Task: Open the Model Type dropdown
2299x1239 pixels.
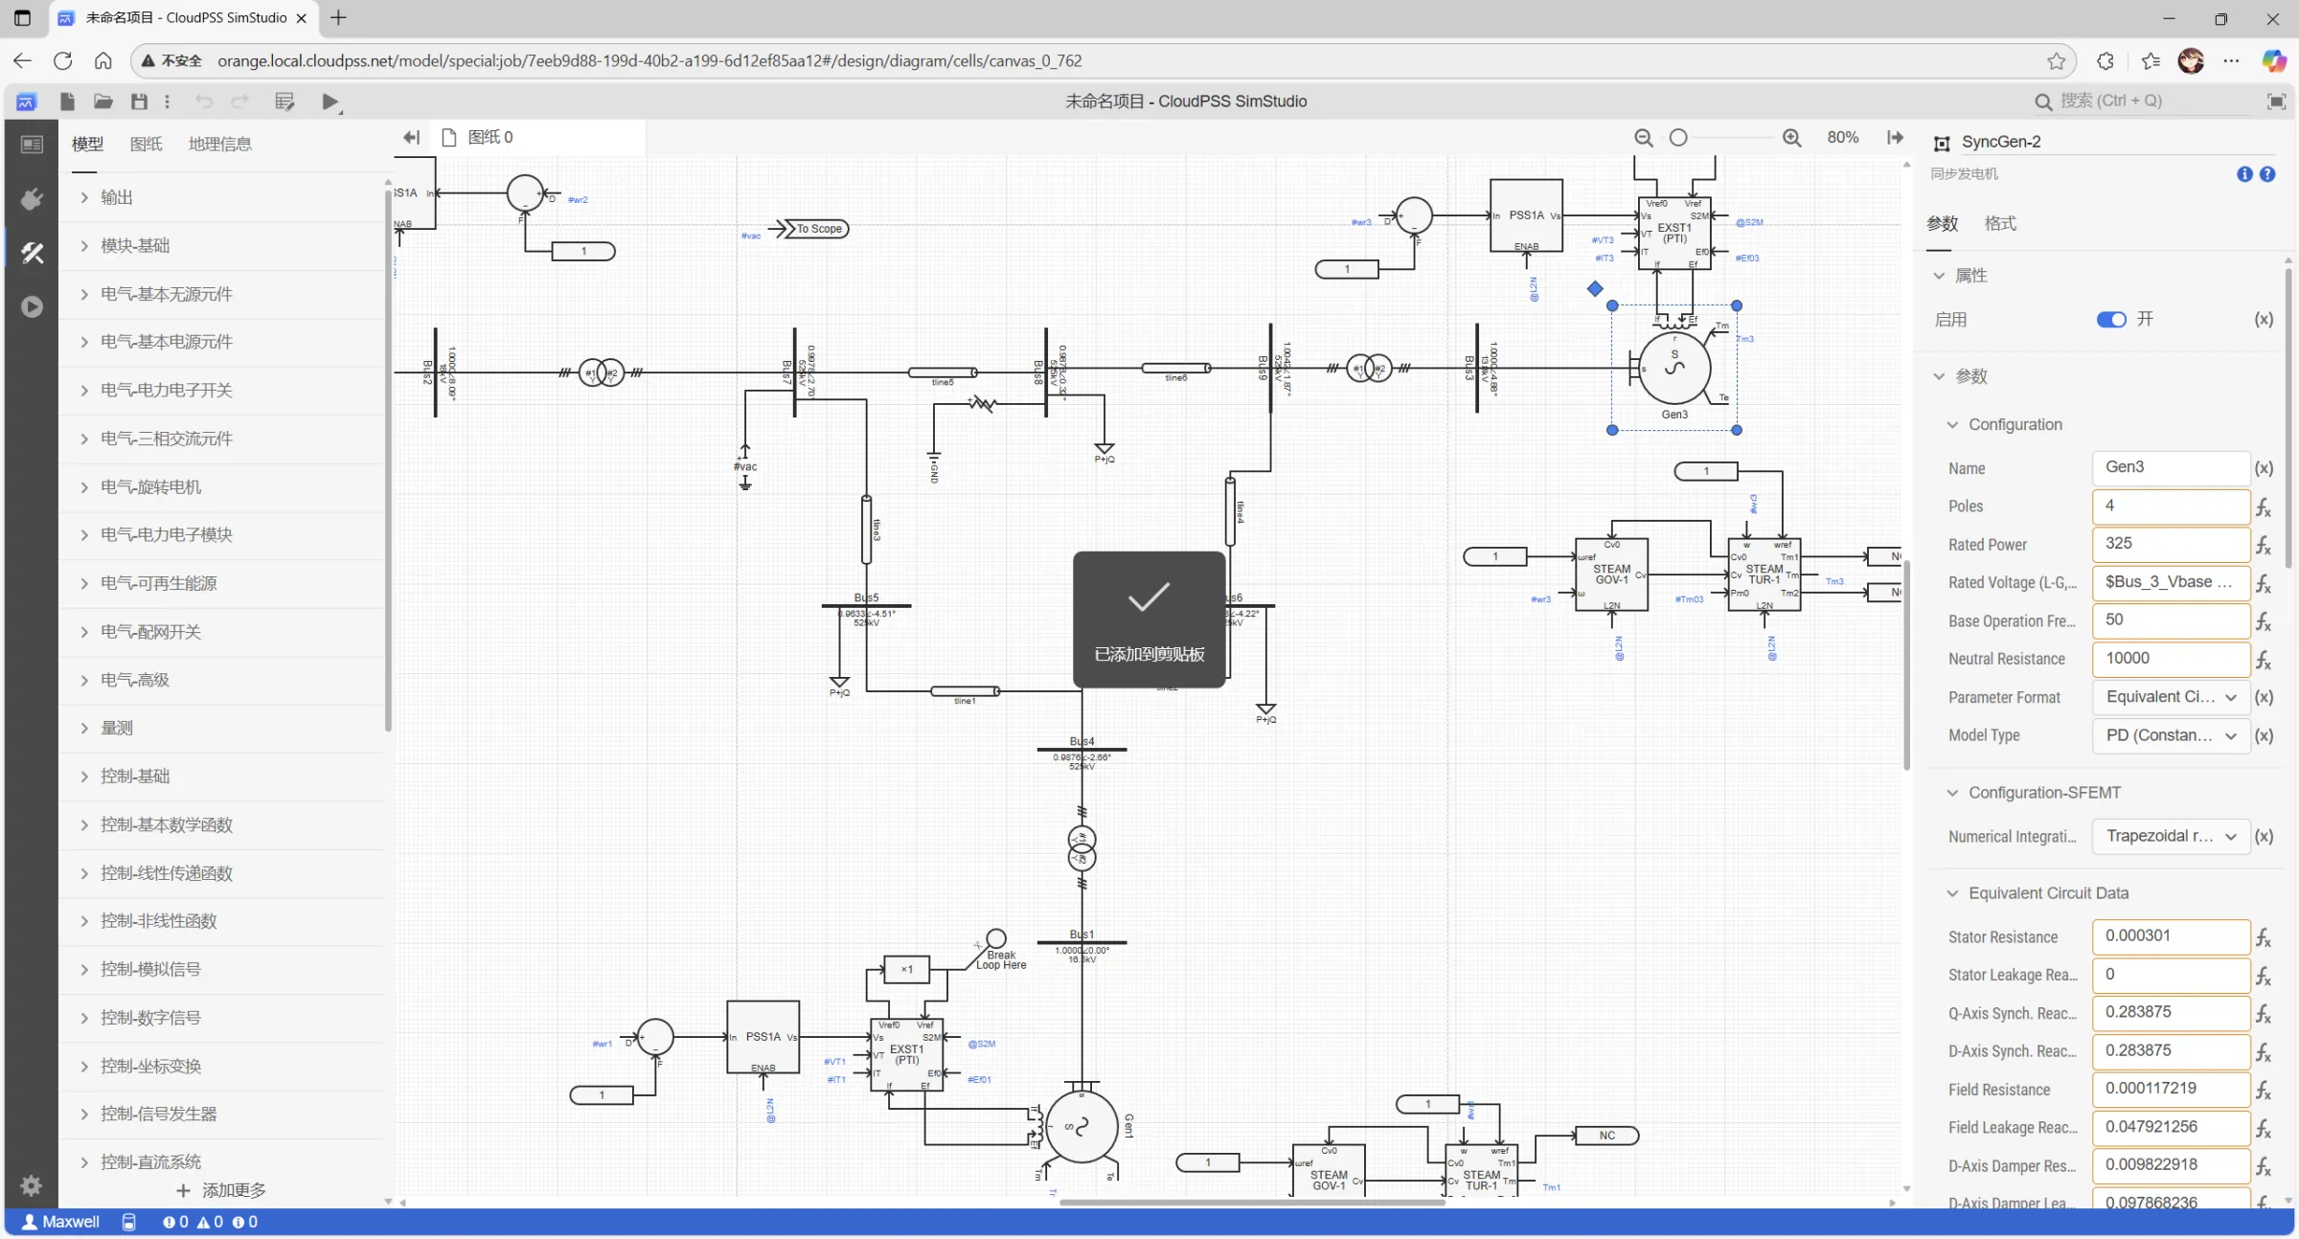Action: [2170, 735]
